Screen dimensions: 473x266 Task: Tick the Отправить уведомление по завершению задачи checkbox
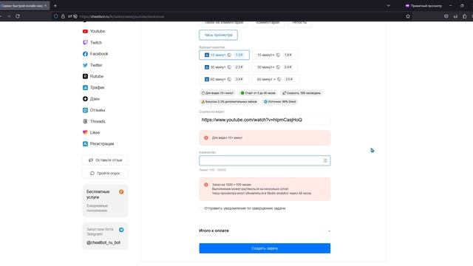(x=201, y=208)
